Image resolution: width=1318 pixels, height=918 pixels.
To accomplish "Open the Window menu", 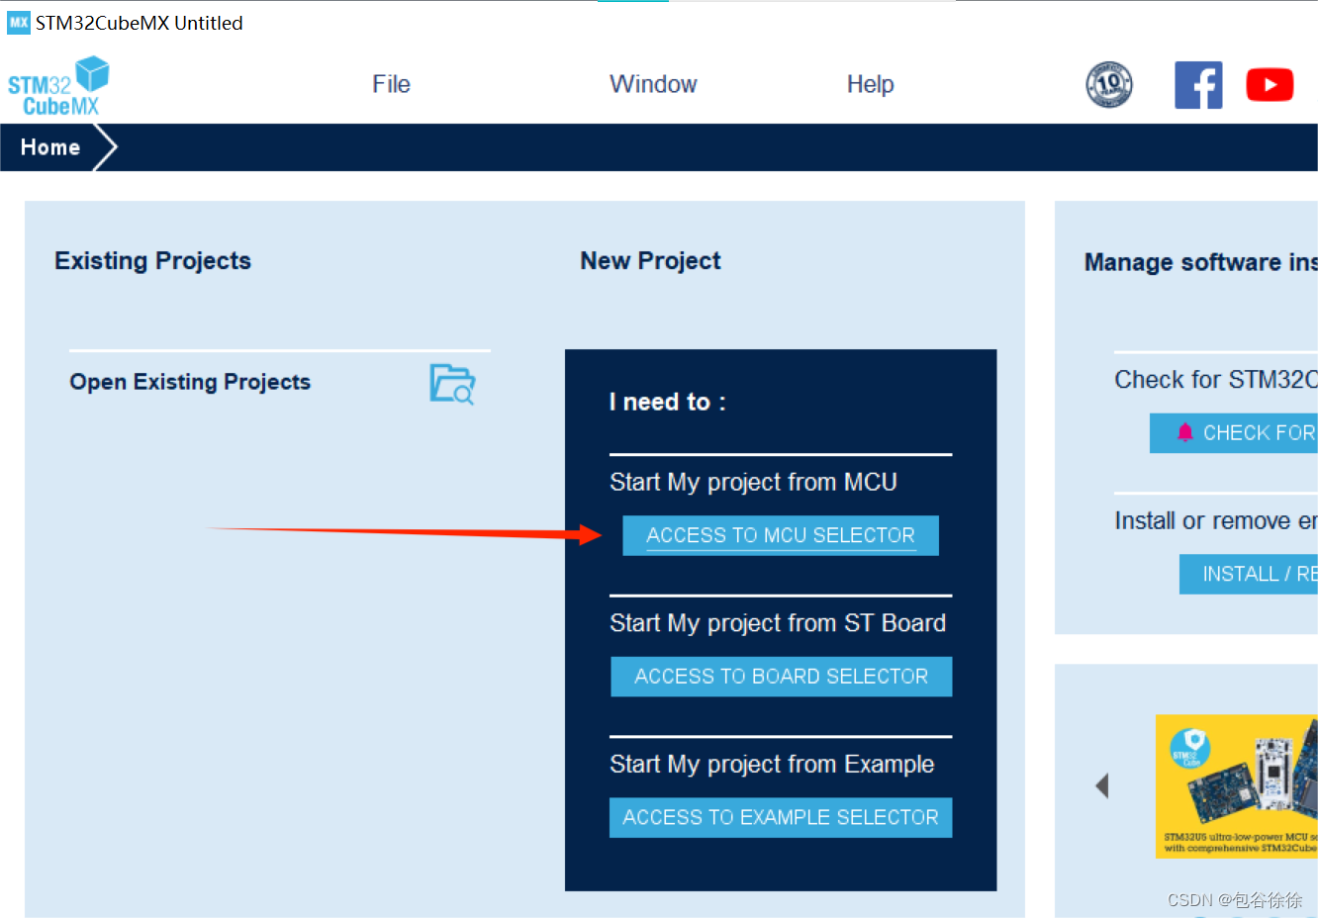I will pos(653,84).
